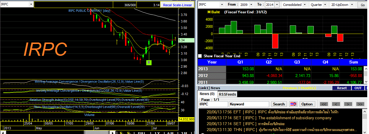Open news Option settings
Screen dimensions: 369x134
point(307,104)
